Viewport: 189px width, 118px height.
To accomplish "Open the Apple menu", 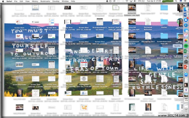I will click(x=3, y=1).
